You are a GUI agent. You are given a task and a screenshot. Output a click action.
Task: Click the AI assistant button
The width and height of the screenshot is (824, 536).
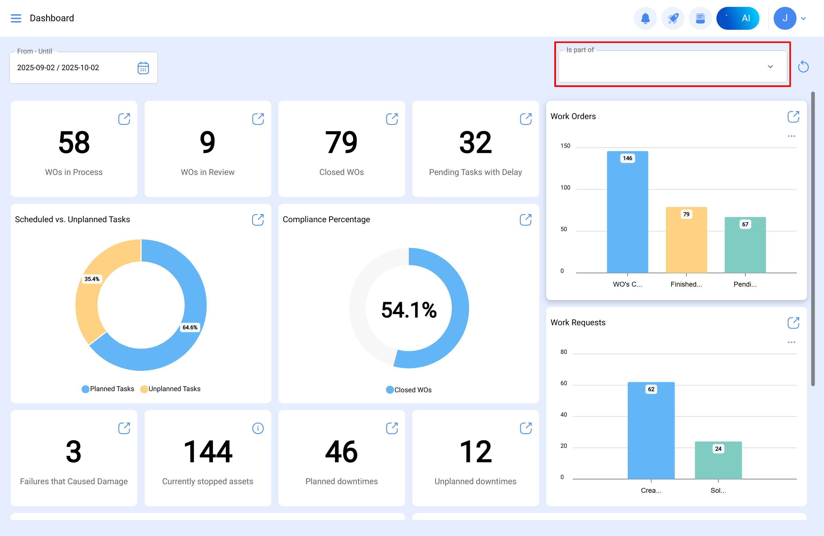pos(738,18)
